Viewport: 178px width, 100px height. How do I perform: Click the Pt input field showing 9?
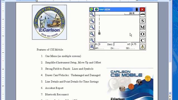click(103, 44)
